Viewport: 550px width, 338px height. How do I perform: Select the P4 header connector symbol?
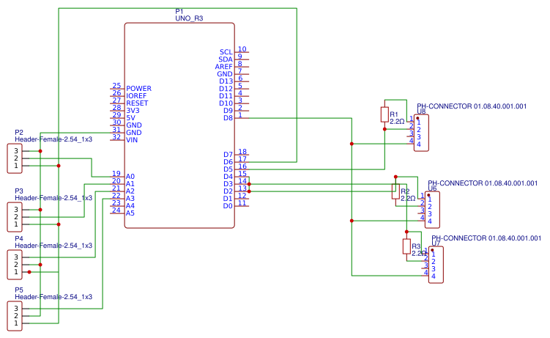click(x=15, y=265)
